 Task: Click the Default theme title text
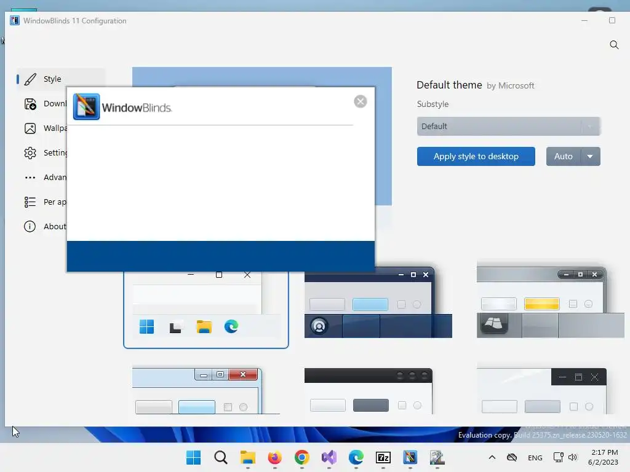(449, 85)
